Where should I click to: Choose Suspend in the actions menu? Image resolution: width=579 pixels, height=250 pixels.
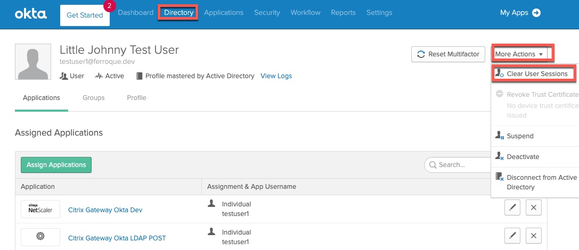(x=520, y=136)
